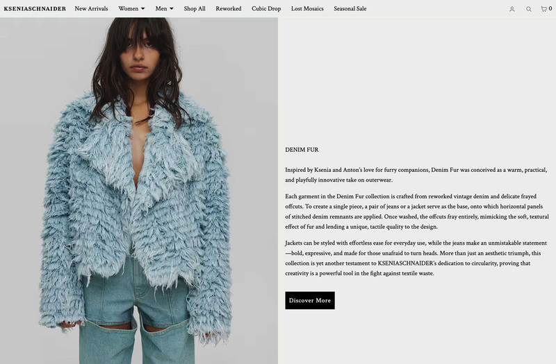Open the Shop All page
The image size is (556, 364).
(195, 8)
